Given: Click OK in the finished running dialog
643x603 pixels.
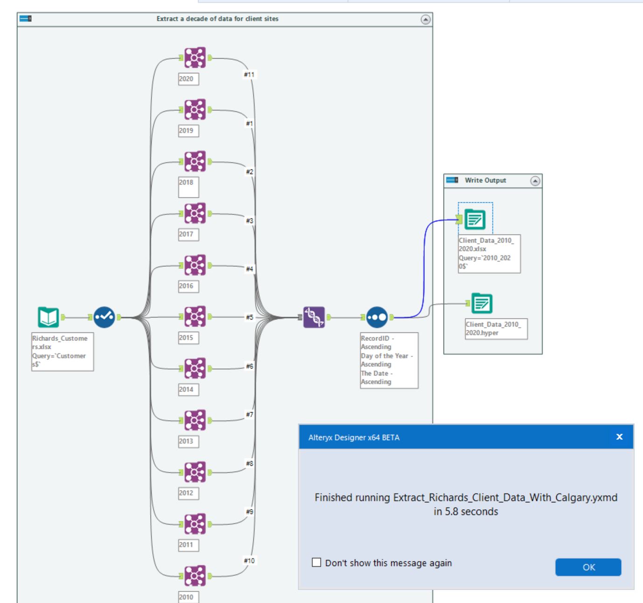Looking at the screenshot, I should pyautogui.click(x=588, y=567).
